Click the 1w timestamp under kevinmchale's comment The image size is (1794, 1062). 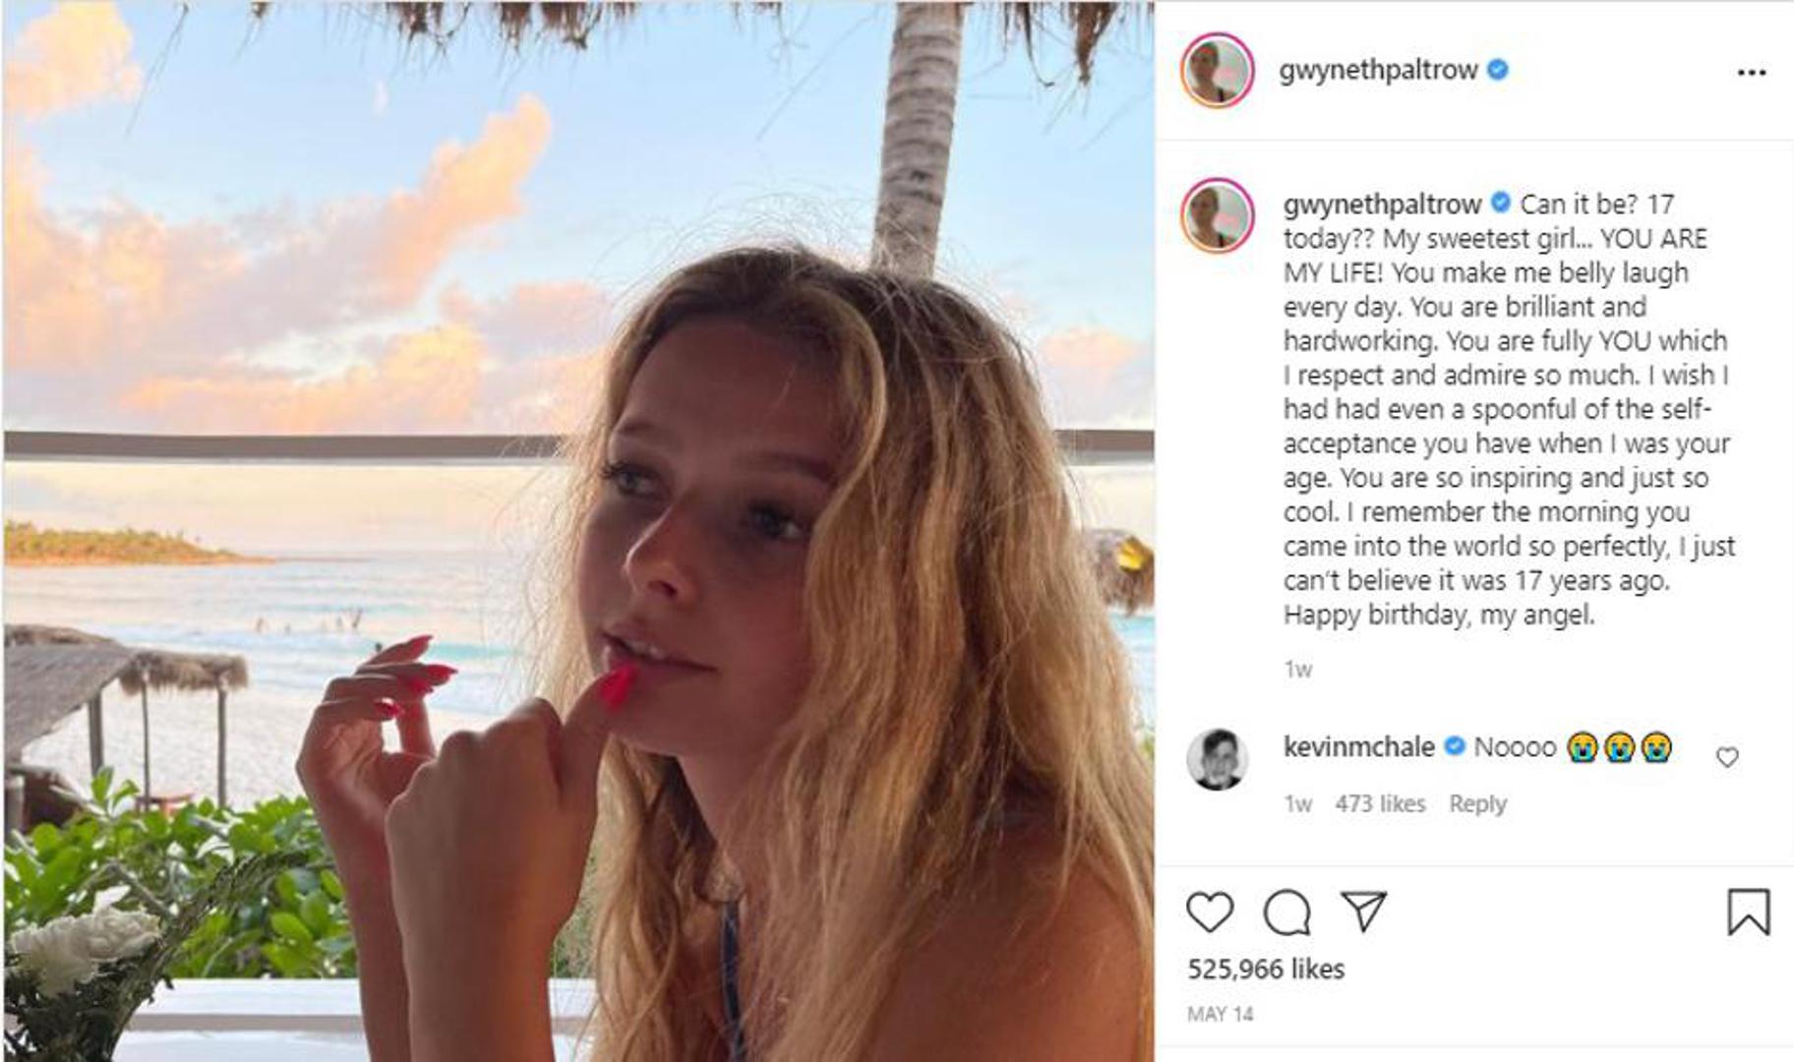[1297, 803]
